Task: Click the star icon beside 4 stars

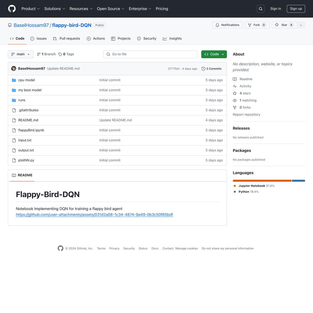Action: point(235,93)
